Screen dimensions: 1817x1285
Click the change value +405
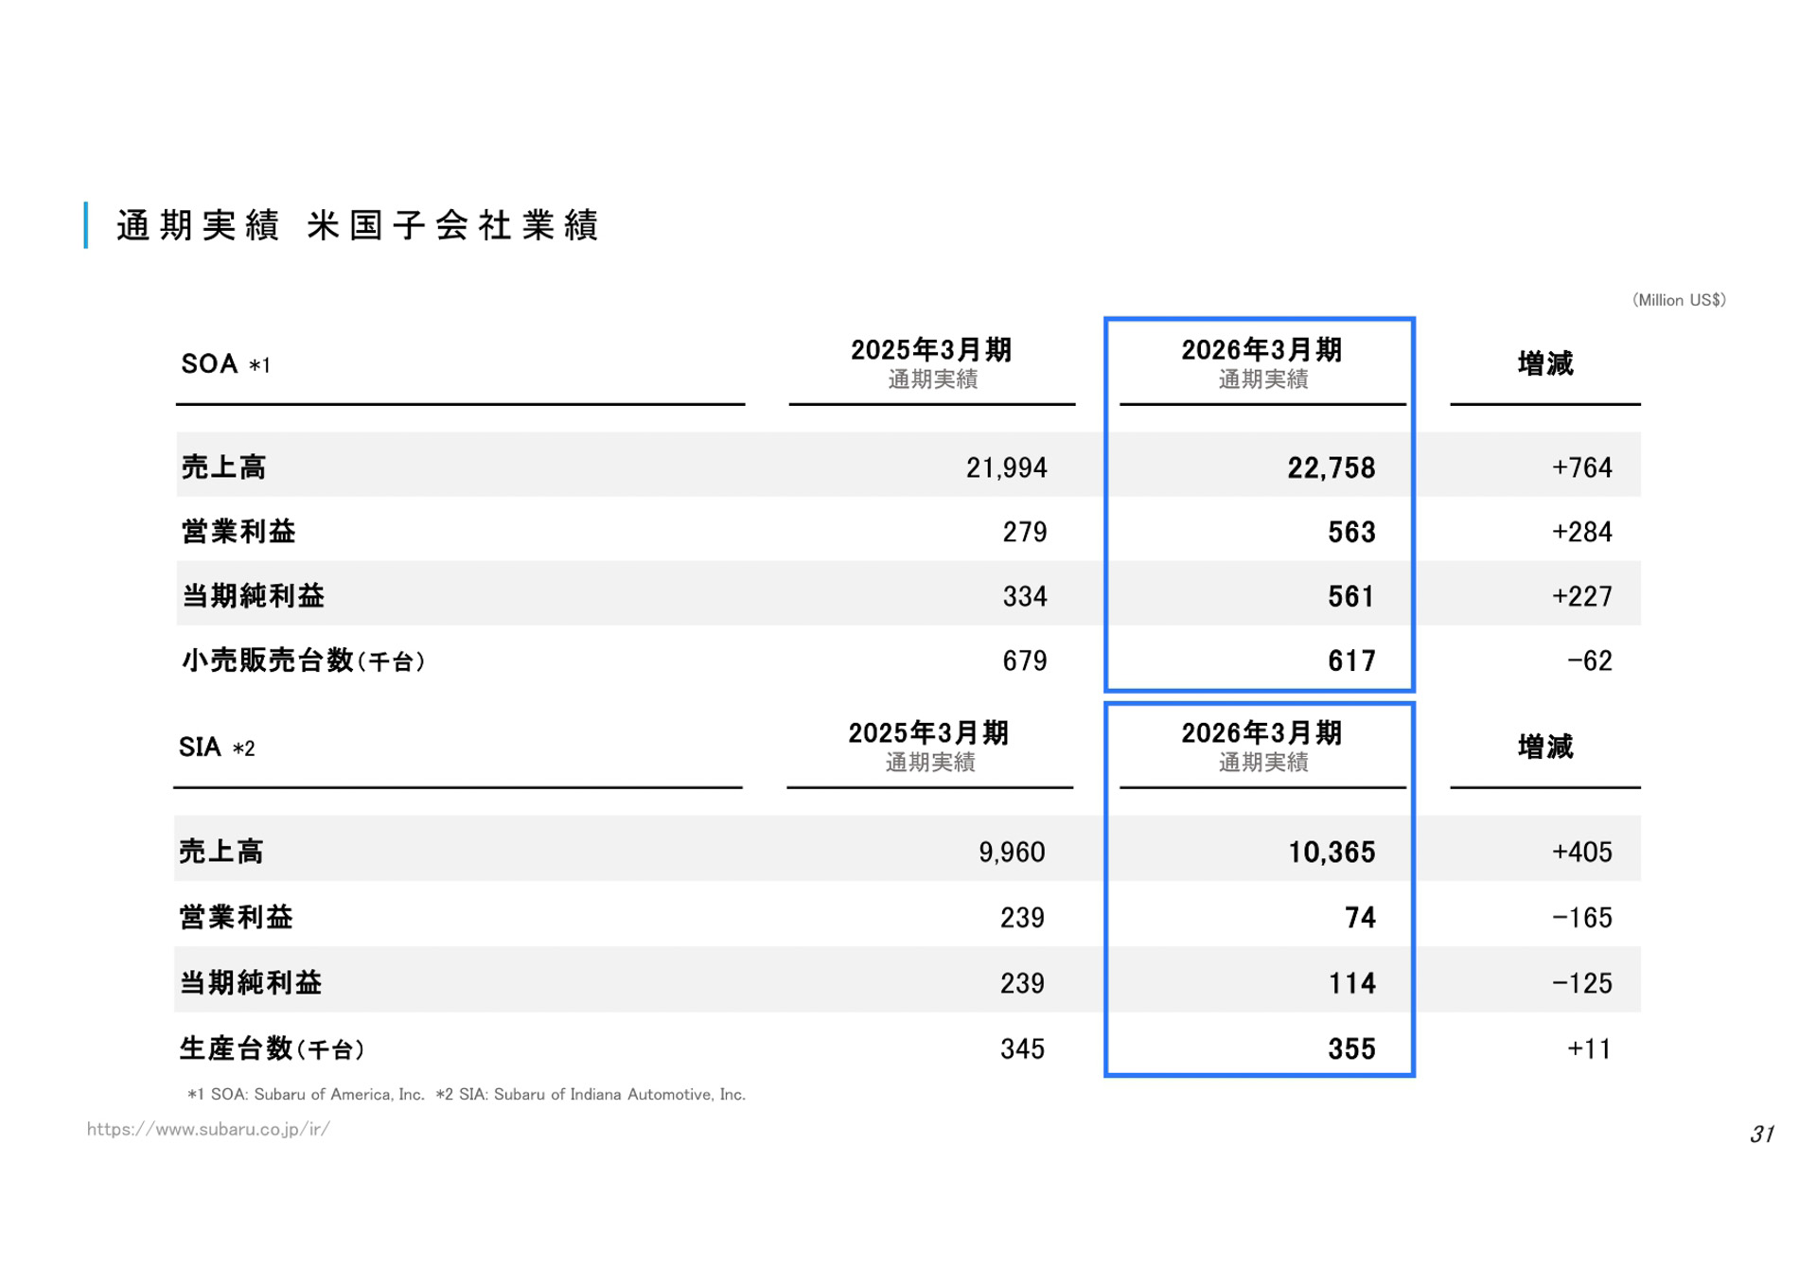point(1582,852)
